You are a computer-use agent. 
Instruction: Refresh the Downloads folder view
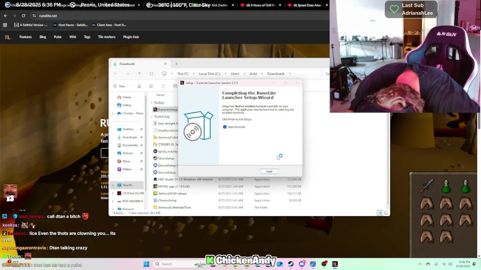pyautogui.click(x=151, y=73)
